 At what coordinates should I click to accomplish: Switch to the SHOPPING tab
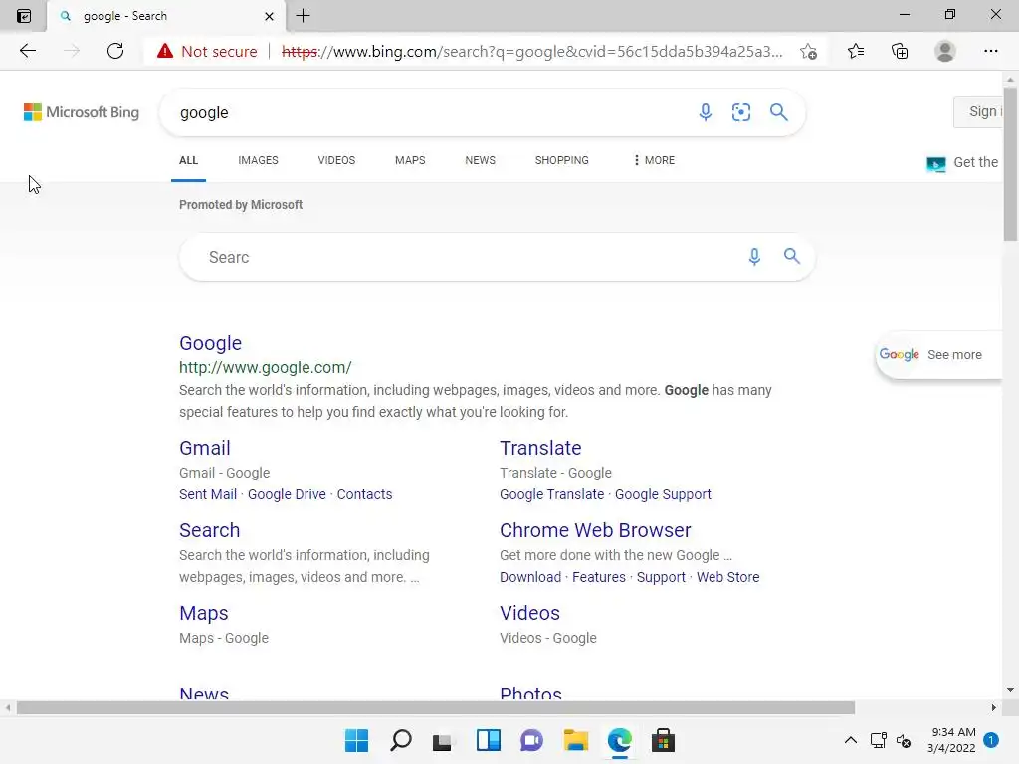pyautogui.click(x=562, y=160)
